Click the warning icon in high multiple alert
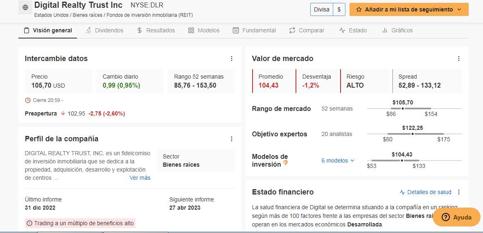Screen dimensions: 483x233 coord(29,223)
